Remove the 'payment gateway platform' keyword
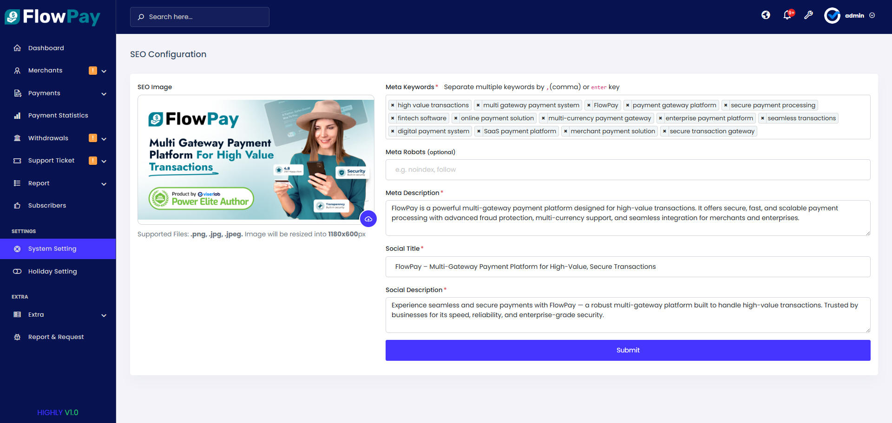The width and height of the screenshot is (892, 423). [628, 105]
